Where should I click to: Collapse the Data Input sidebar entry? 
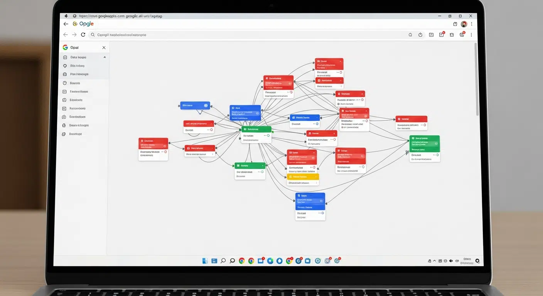pyautogui.click(x=104, y=57)
